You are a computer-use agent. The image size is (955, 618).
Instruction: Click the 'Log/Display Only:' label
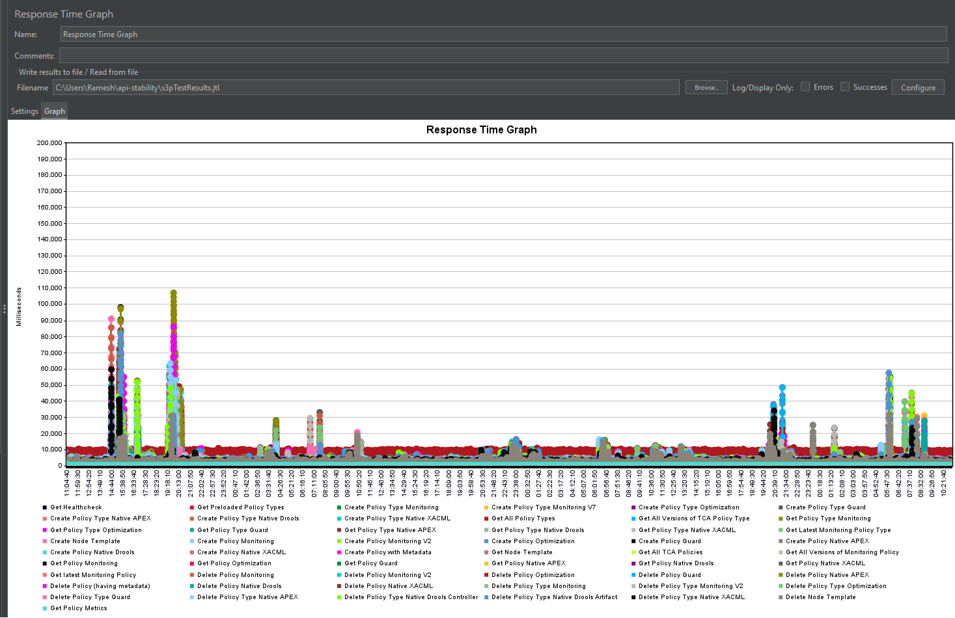tap(763, 88)
